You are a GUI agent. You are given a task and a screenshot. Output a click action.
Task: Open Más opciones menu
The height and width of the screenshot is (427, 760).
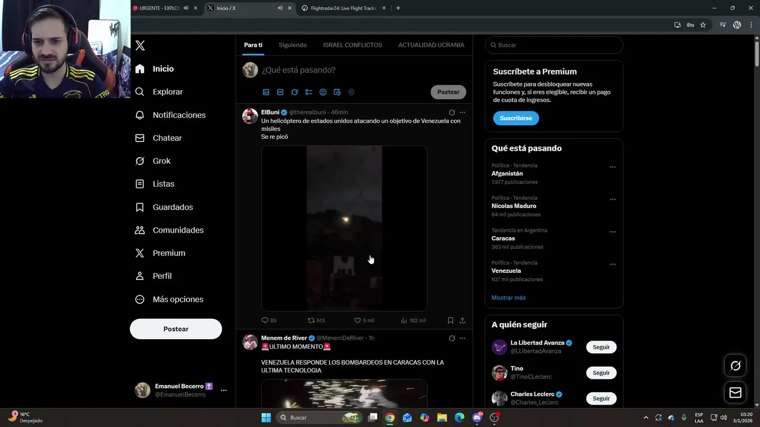(x=169, y=299)
